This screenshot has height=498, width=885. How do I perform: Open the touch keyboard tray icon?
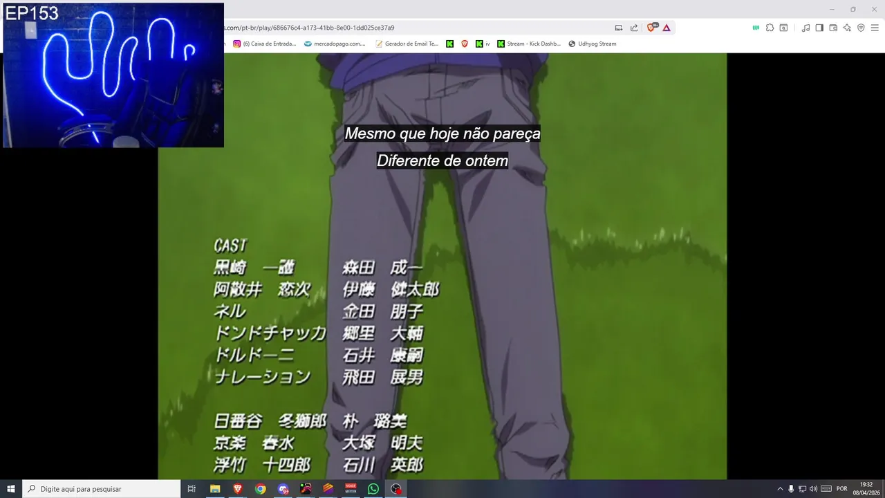point(826,489)
